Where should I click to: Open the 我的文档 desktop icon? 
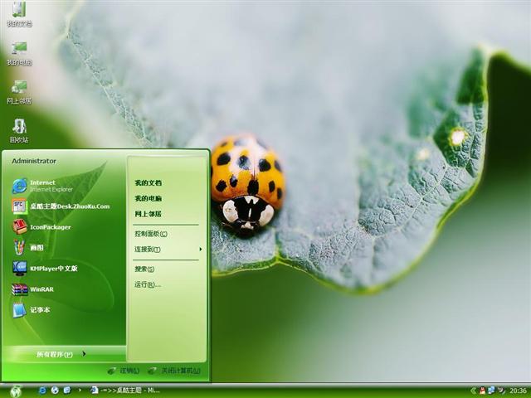point(19,13)
